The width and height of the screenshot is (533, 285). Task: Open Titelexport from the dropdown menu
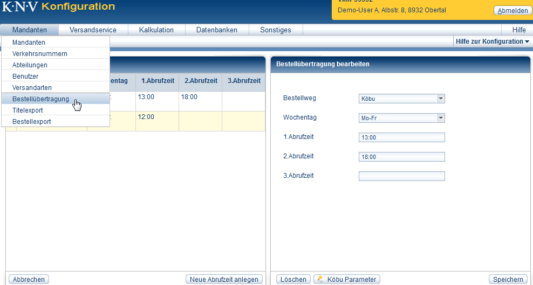click(28, 110)
